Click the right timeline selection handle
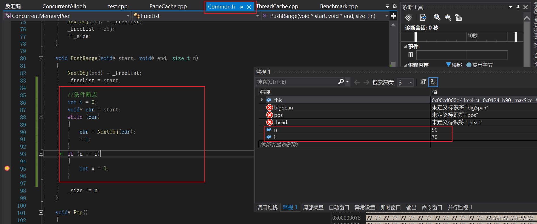Screen dimensions: 537x224 pos(516,37)
